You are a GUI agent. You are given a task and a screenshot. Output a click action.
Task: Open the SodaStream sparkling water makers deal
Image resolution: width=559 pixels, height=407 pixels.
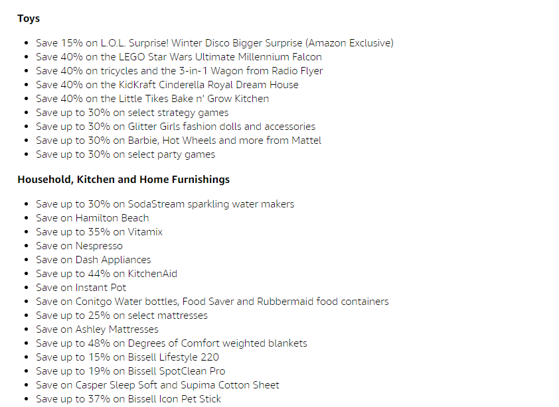165,204
